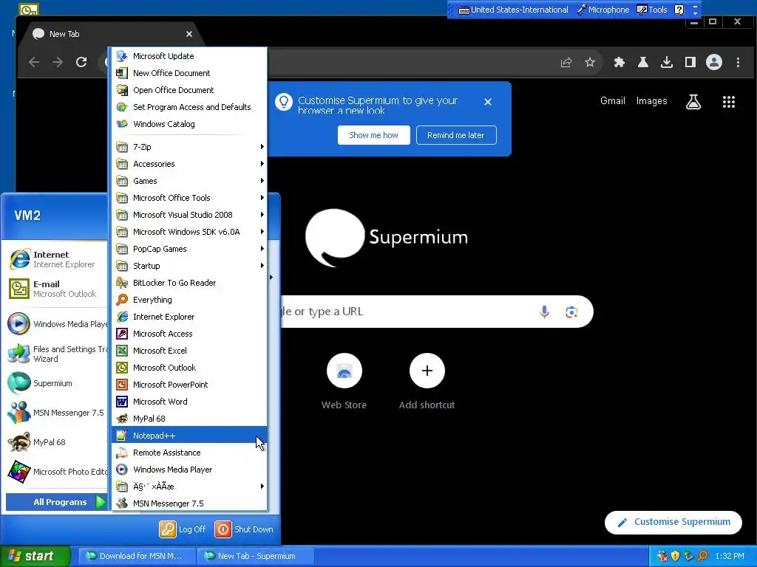Image resolution: width=757 pixels, height=567 pixels.
Task: Click the BitLocker To Go Reader icon
Action: pyautogui.click(x=122, y=283)
